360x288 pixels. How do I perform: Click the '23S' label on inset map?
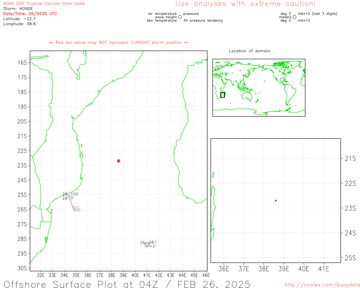[x=350, y=208]
